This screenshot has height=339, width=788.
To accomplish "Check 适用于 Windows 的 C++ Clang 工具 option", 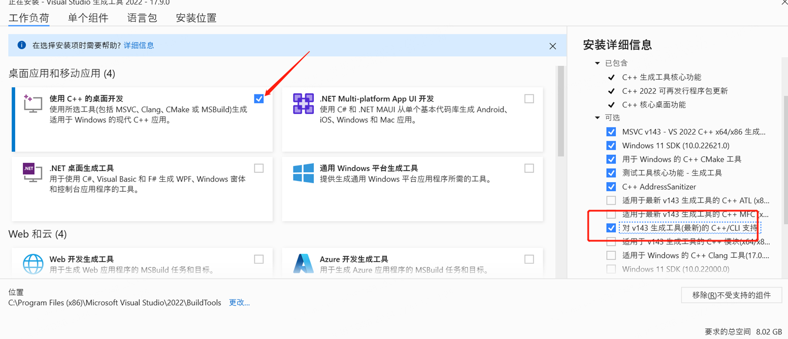I will coord(611,255).
